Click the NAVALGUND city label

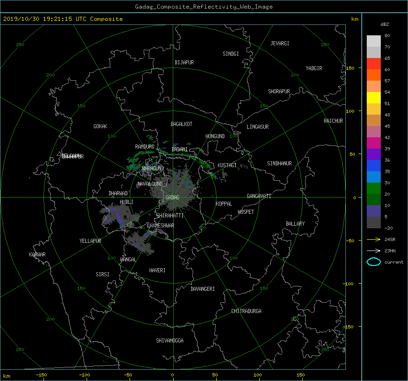click(150, 184)
